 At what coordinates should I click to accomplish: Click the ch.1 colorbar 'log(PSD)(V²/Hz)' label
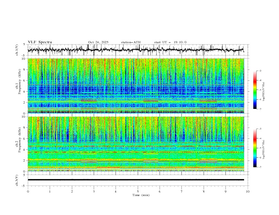[263, 91]
